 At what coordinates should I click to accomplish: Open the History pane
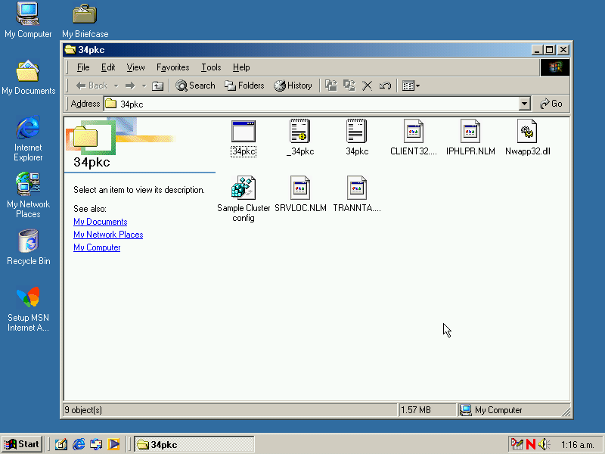point(293,86)
